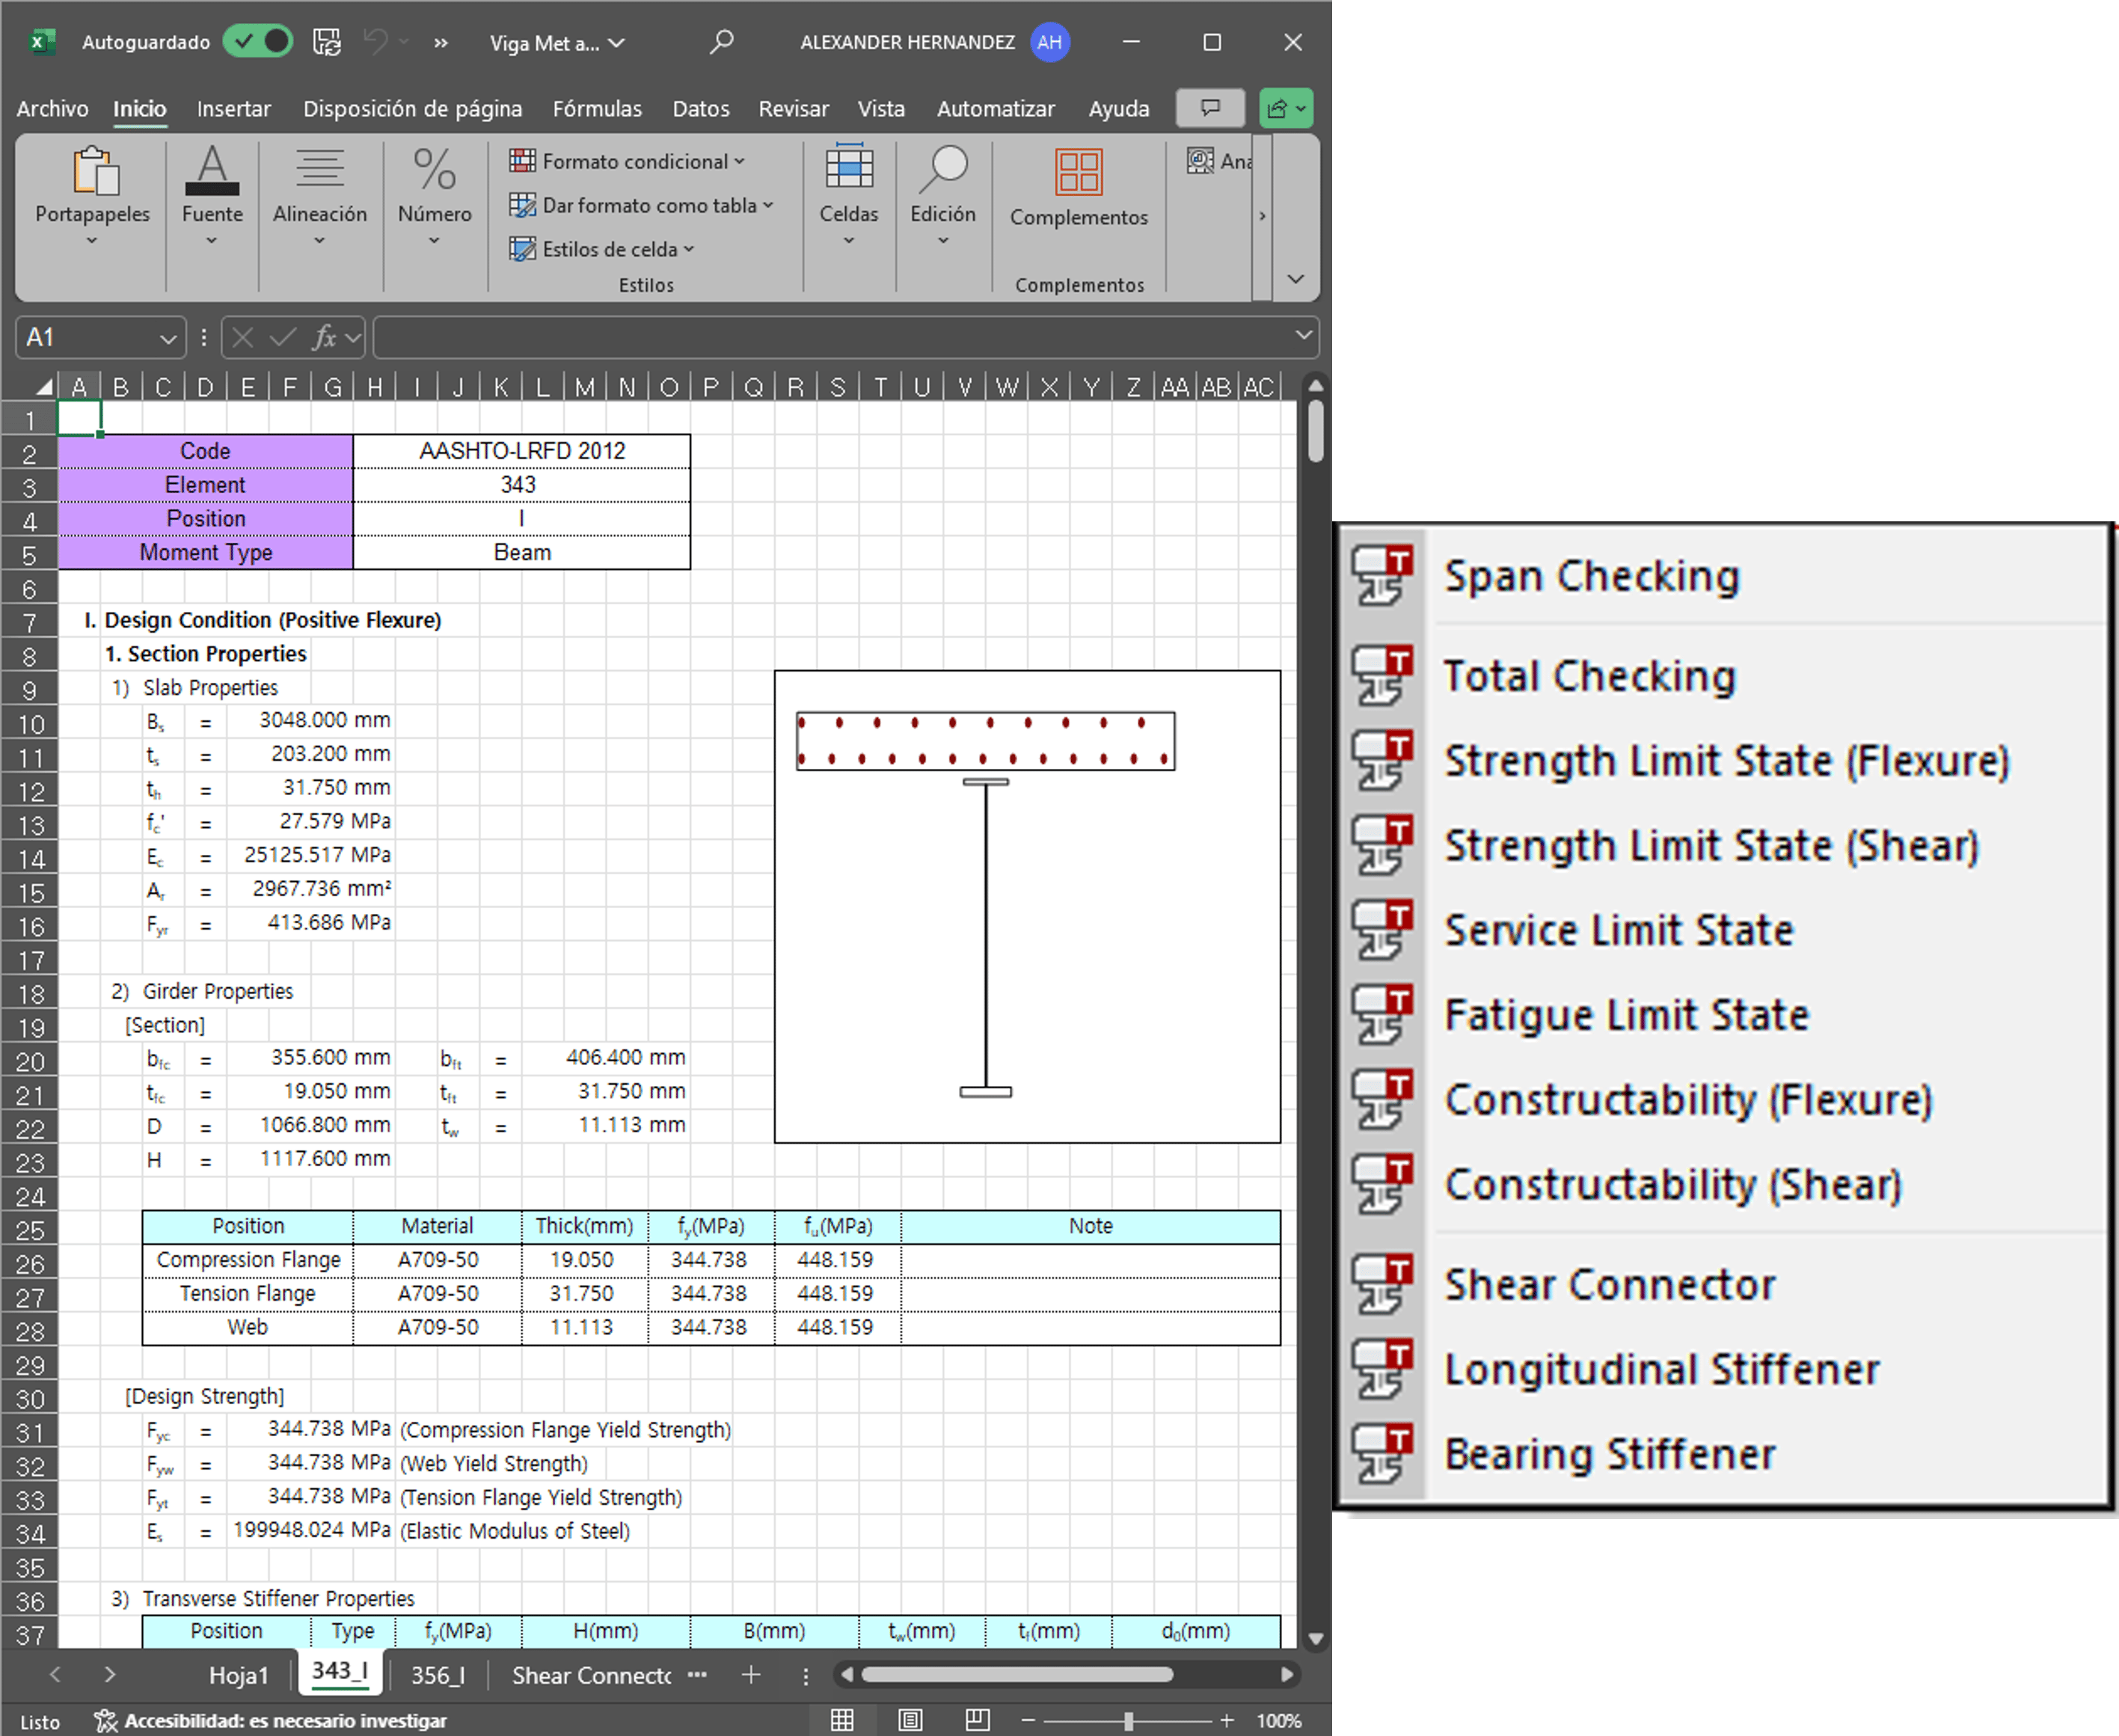Click the insert function fx icon
The height and width of the screenshot is (1736, 2119).
tap(324, 338)
